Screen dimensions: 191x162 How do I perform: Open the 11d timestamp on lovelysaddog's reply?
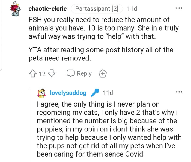[x=108, y=93]
